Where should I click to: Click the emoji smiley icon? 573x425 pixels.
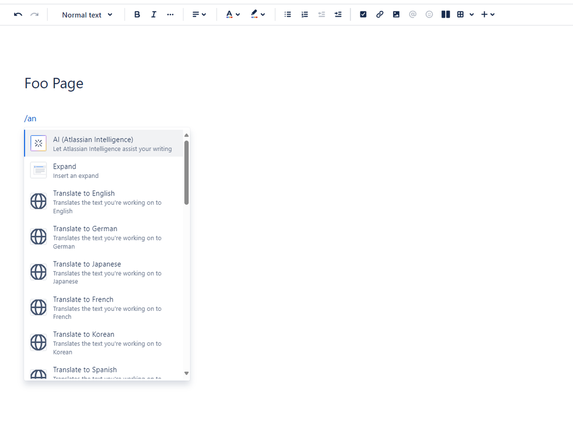pyautogui.click(x=429, y=14)
